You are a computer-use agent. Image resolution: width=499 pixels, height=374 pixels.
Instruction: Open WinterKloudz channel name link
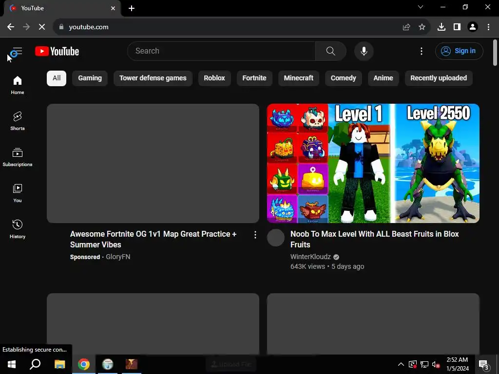coord(310,257)
